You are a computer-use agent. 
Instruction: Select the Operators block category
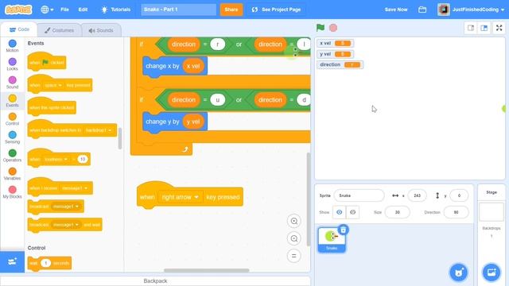point(13,156)
